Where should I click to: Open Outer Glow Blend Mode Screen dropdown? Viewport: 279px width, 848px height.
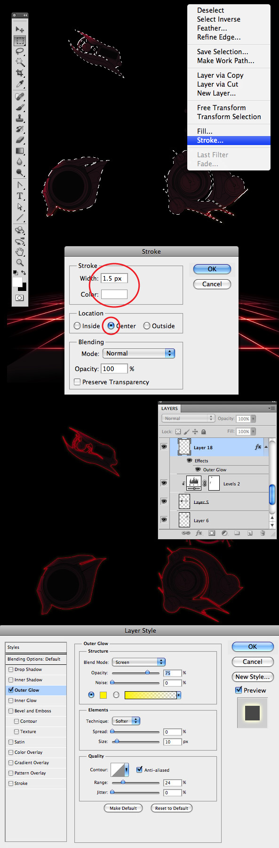coord(139,662)
